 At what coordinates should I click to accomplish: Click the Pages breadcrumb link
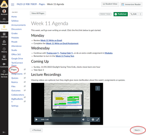pyautogui.click(x=42, y=4)
